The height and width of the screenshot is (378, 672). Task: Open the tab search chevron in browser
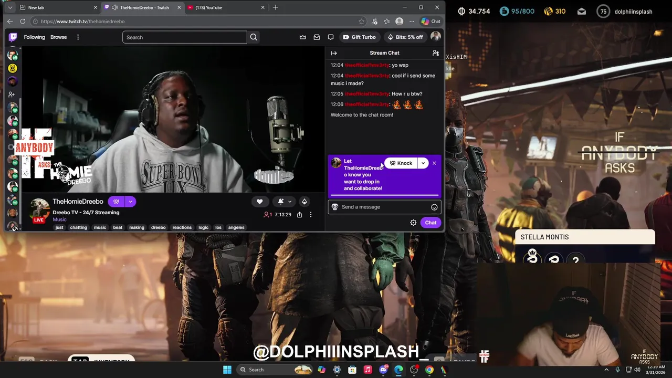click(9, 7)
